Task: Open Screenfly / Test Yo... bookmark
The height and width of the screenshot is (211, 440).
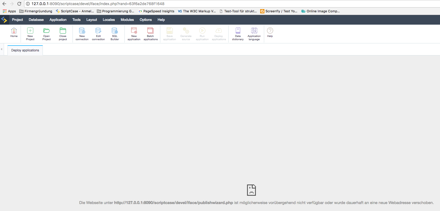Action: pos(279,11)
